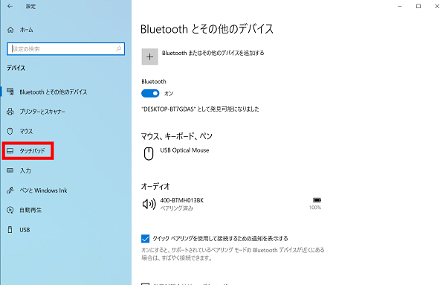The image size is (446, 285).
Task: Click the USB icon in sidebar
Action: click(x=10, y=229)
